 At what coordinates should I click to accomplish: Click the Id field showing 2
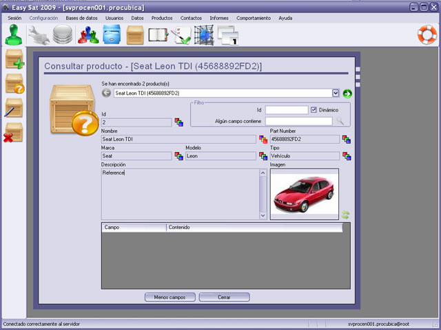[136, 122]
